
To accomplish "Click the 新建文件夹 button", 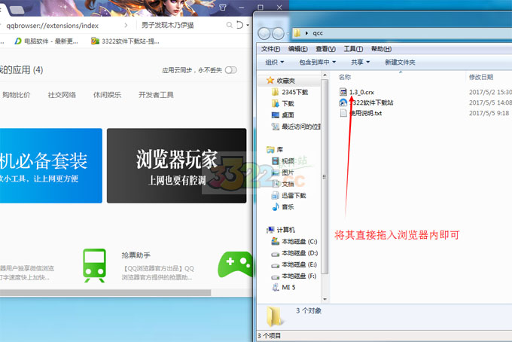I will tap(400, 62).
